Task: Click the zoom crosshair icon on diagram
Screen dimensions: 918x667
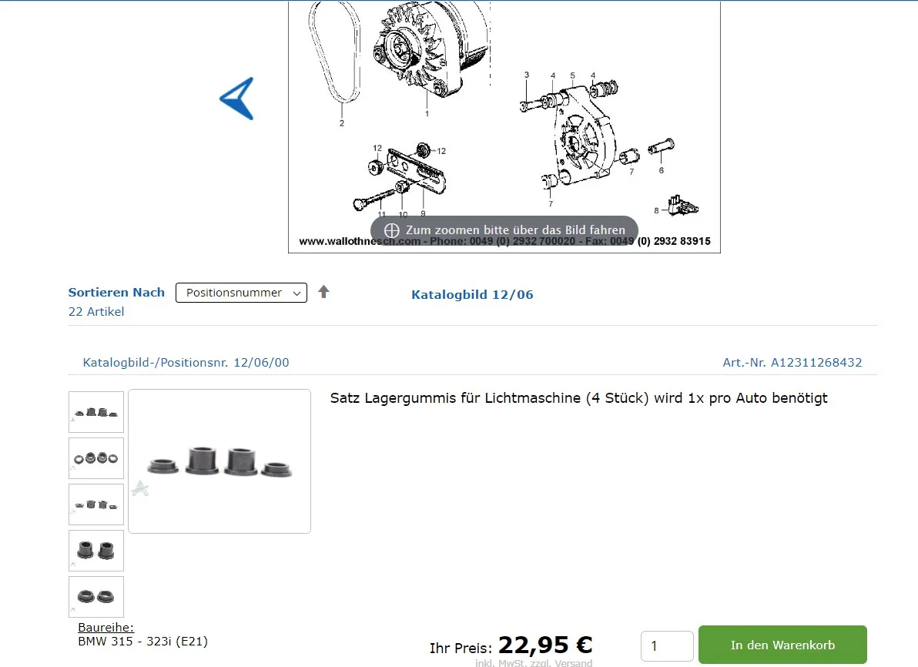Action: 392,230
